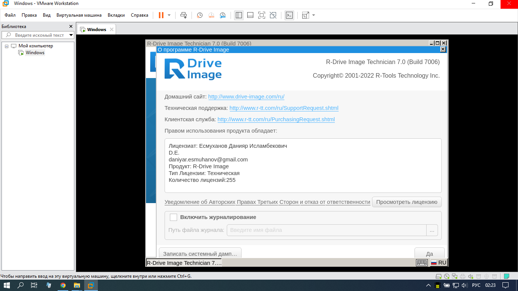Open the Вид menu
518x291 pixels.
(x=47, y=15)
